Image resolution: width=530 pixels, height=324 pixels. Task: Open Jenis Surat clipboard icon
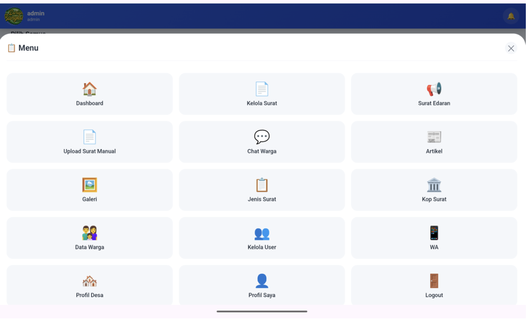coord(262,185)
